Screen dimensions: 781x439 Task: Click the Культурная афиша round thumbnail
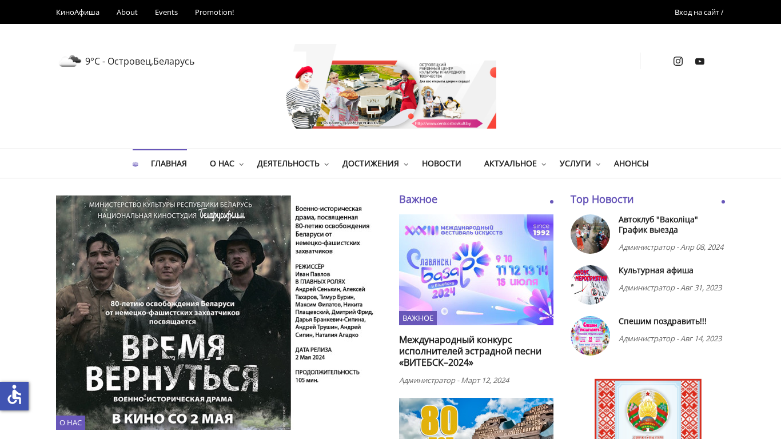click(x=590, y=285)
